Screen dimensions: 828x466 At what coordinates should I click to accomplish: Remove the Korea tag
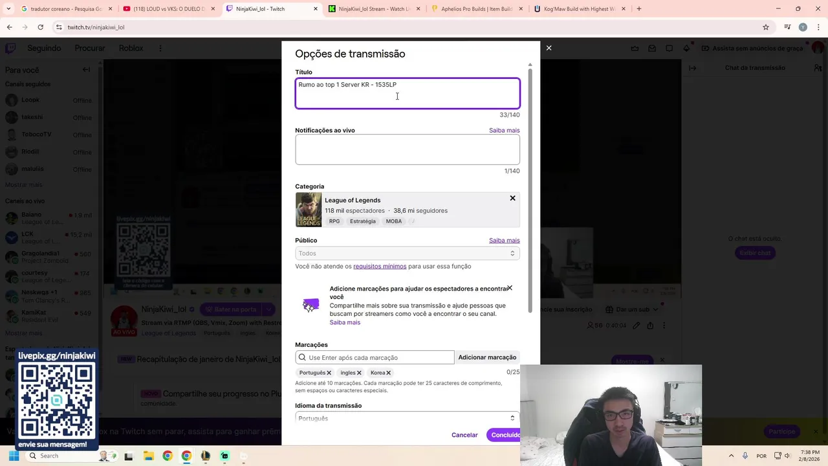tap(388, 373)
